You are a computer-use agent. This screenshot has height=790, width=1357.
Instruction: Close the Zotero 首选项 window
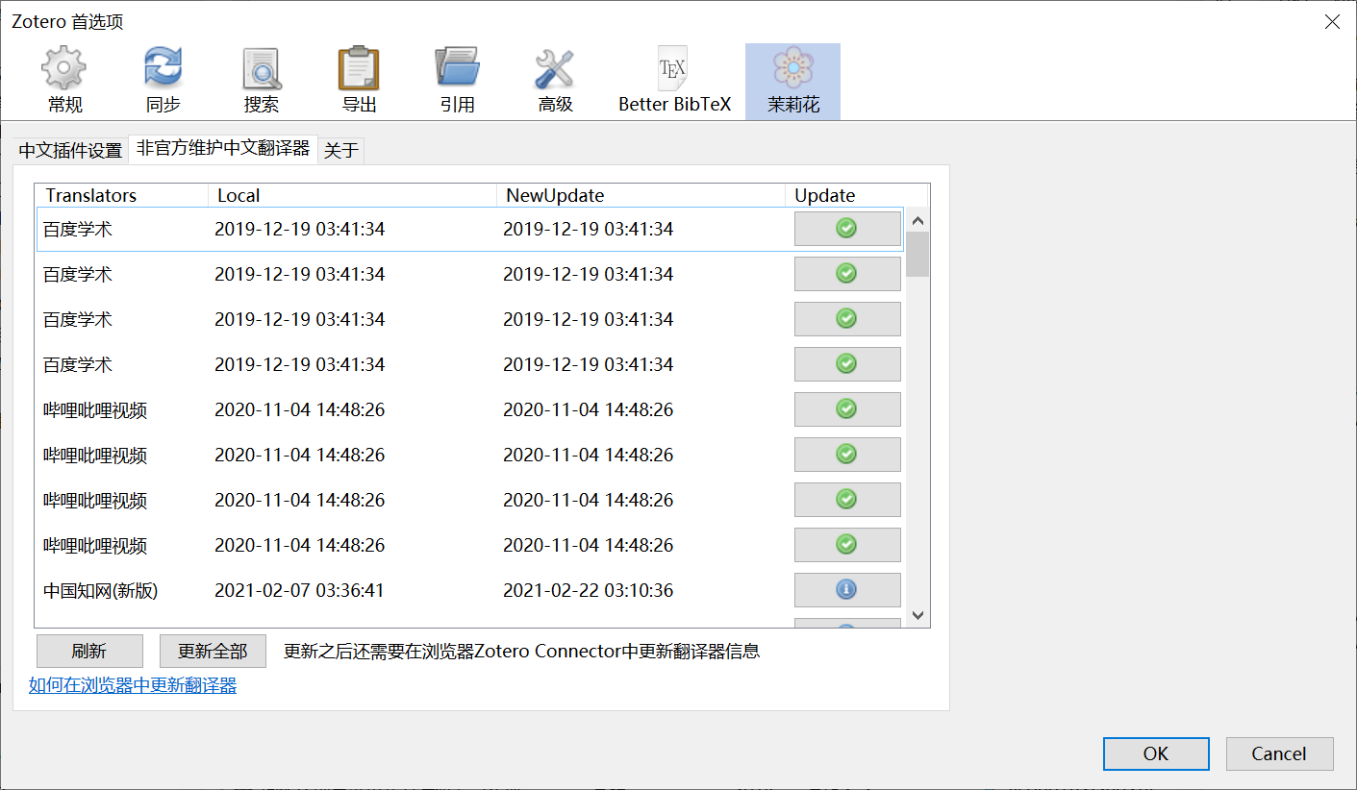pos(1332,21)
